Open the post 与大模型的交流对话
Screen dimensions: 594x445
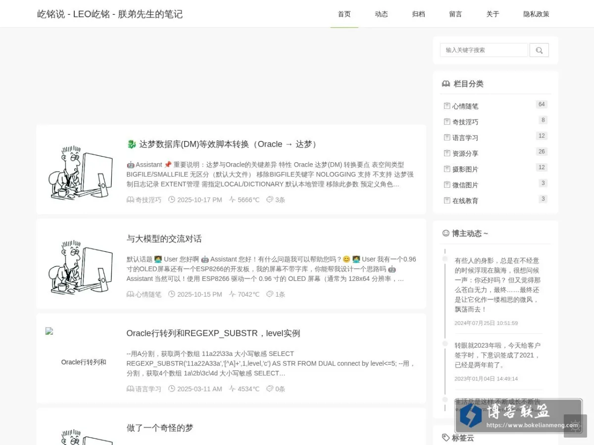click(x=164, y=239)
